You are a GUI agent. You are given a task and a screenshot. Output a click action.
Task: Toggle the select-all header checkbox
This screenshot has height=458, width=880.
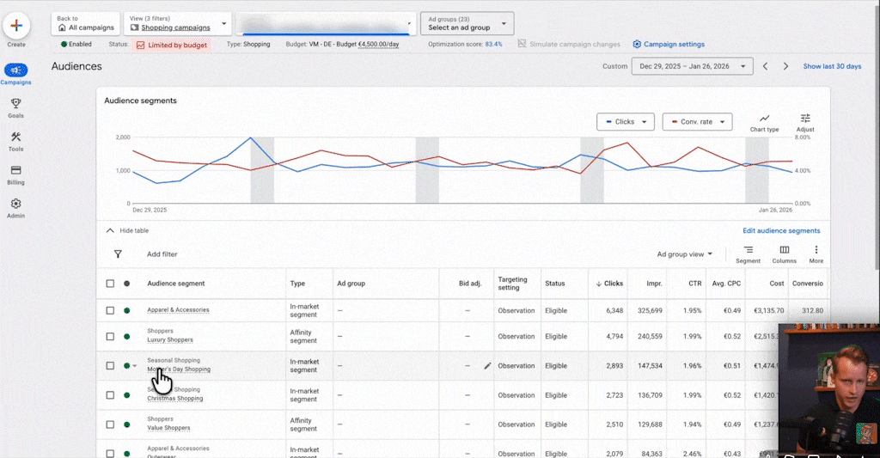[110, 284]
